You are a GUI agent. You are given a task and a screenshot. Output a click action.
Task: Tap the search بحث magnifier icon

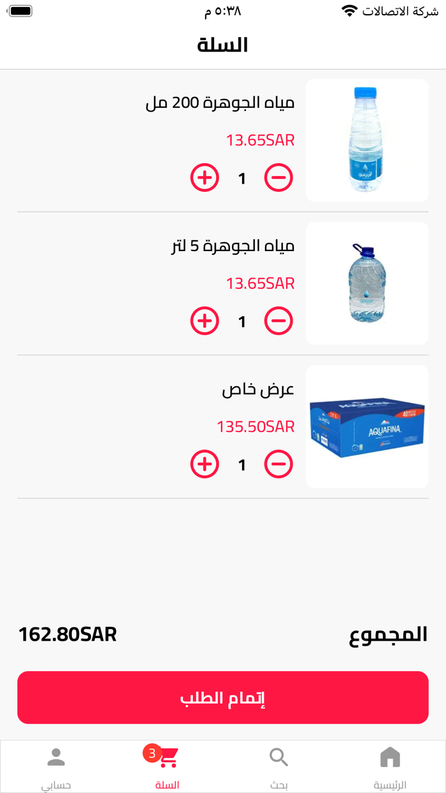point(278,757)
